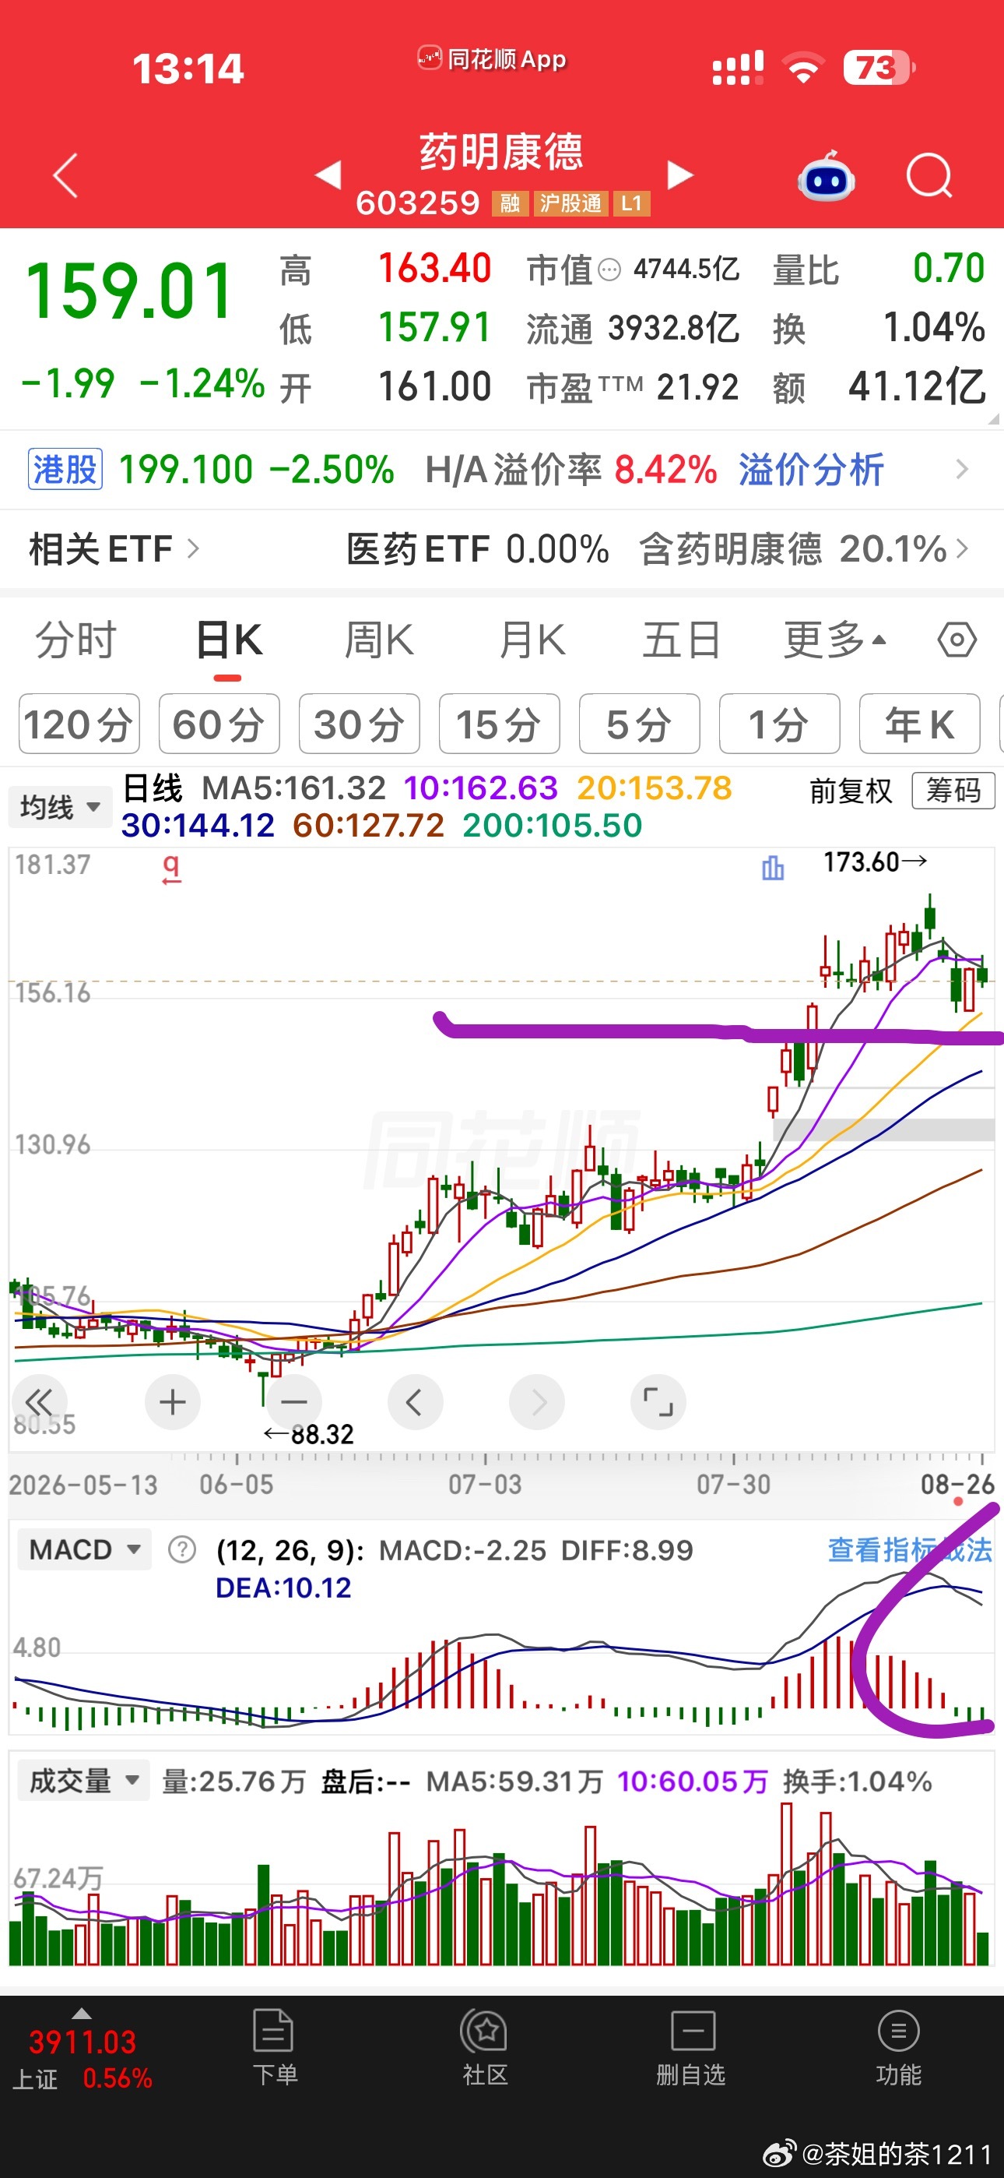
Task: Toggle the 筹码 chip distribution view
Action: 953,791
